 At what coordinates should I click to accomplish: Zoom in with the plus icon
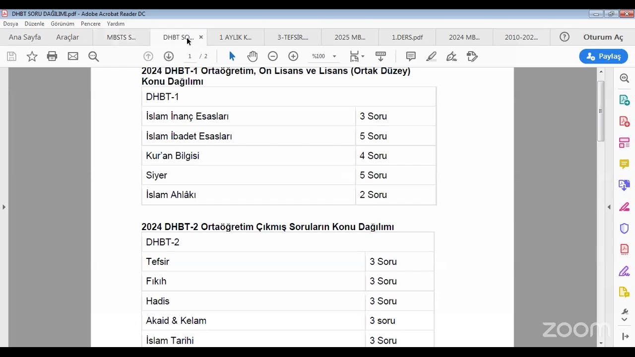(293, 57)
